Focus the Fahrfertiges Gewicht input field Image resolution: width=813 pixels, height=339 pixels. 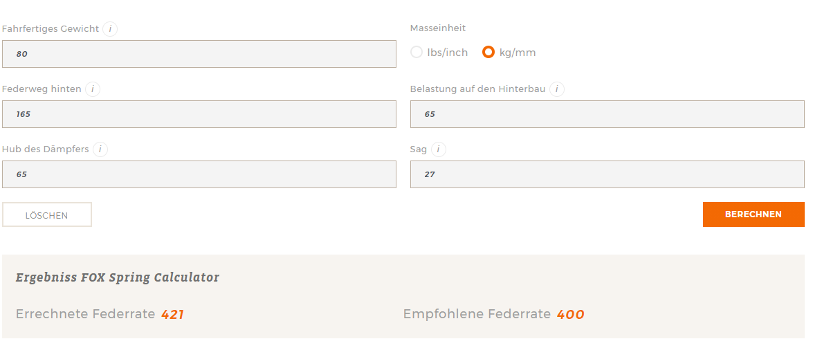coord(199,54)
